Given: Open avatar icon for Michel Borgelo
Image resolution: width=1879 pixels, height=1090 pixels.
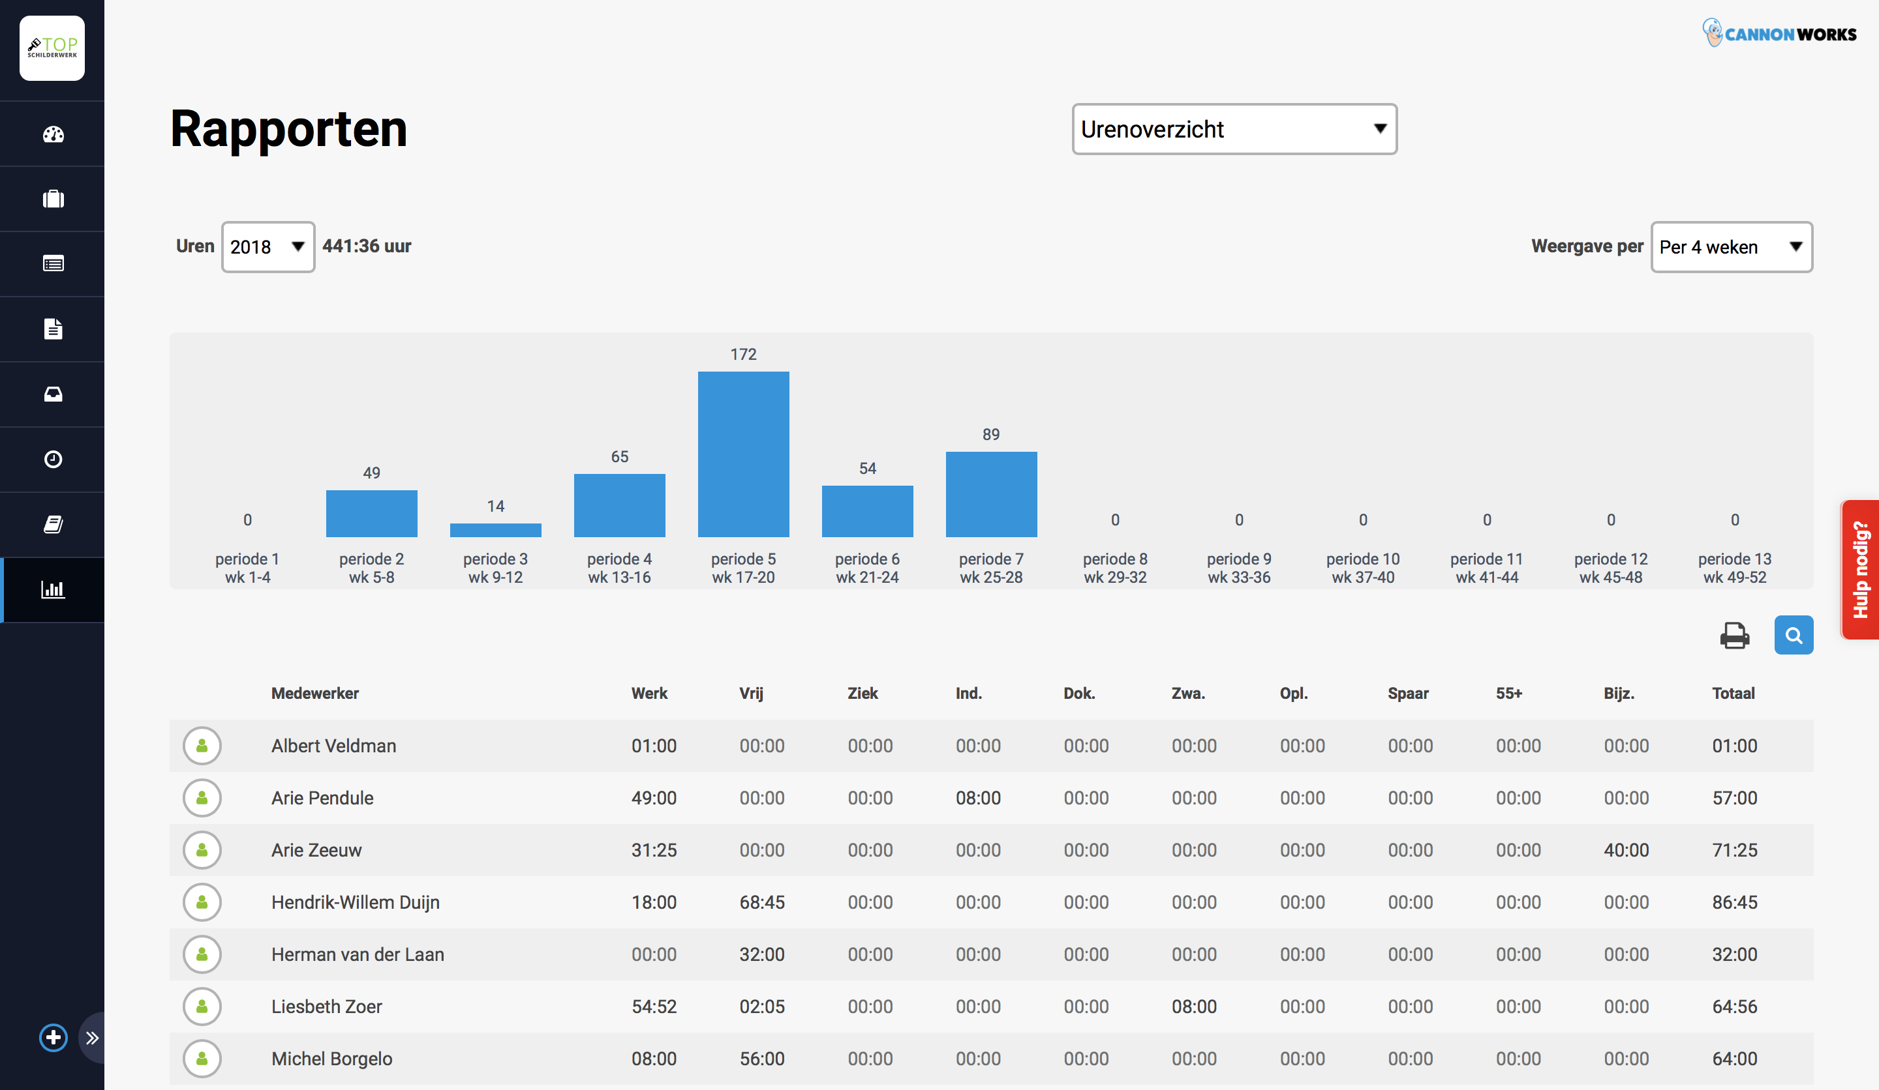Looking at the screenshot, I should [202, 1059].
